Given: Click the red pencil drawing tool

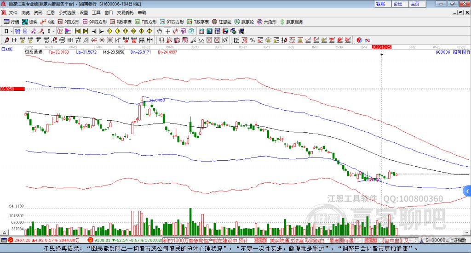Looking at the screenshot, I should [6, 40].
